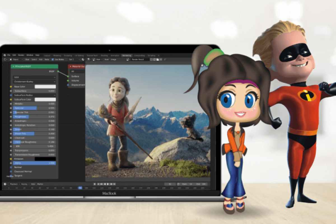Click the Specular slider
Image resolution: width=336 pixels, height=224 pixels.
[x=34, y=108]
